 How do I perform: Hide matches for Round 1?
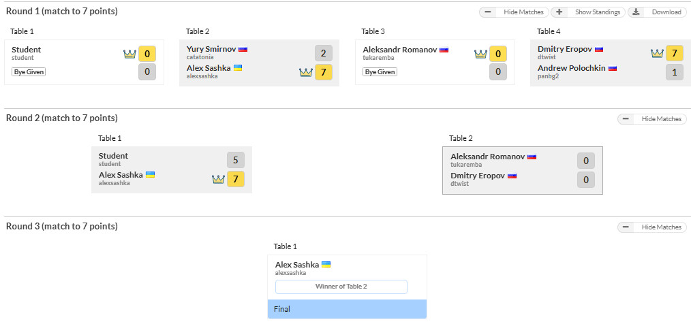click(514, 12)
